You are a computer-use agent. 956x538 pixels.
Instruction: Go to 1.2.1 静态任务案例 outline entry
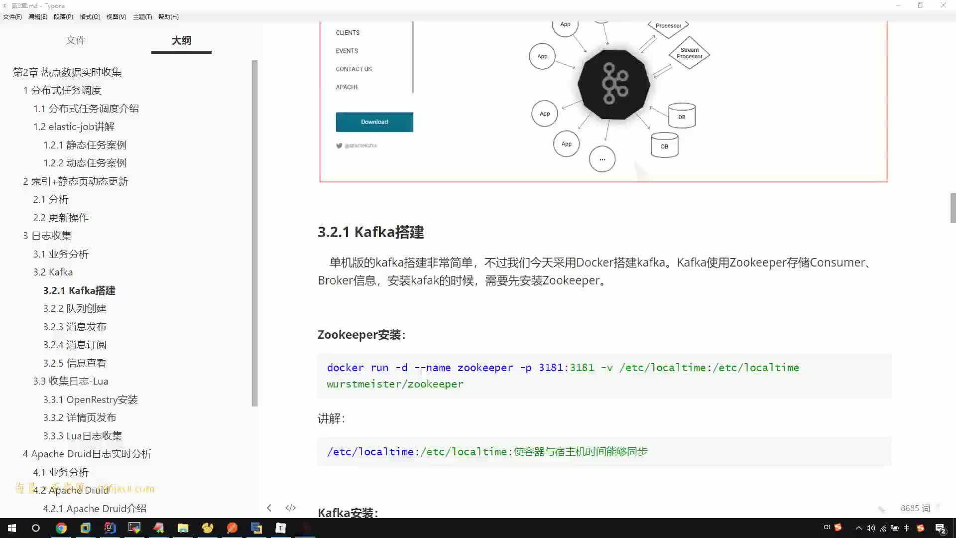coord(85,145)
